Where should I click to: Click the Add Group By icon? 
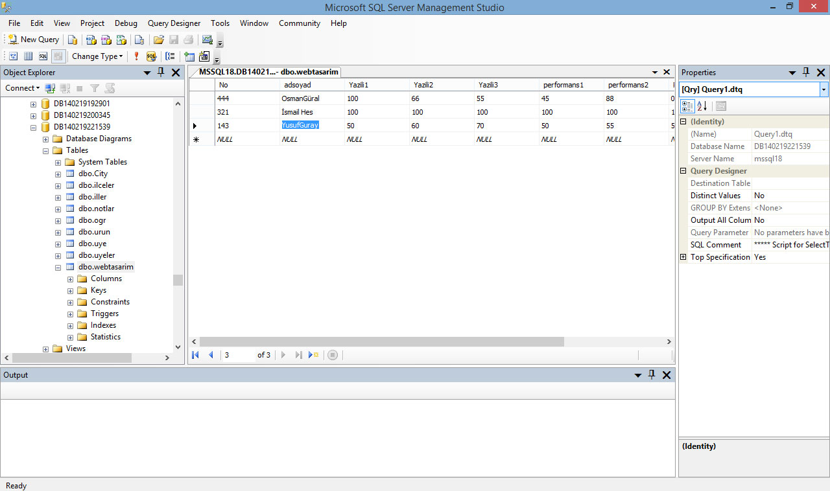(x=170, y=56)
